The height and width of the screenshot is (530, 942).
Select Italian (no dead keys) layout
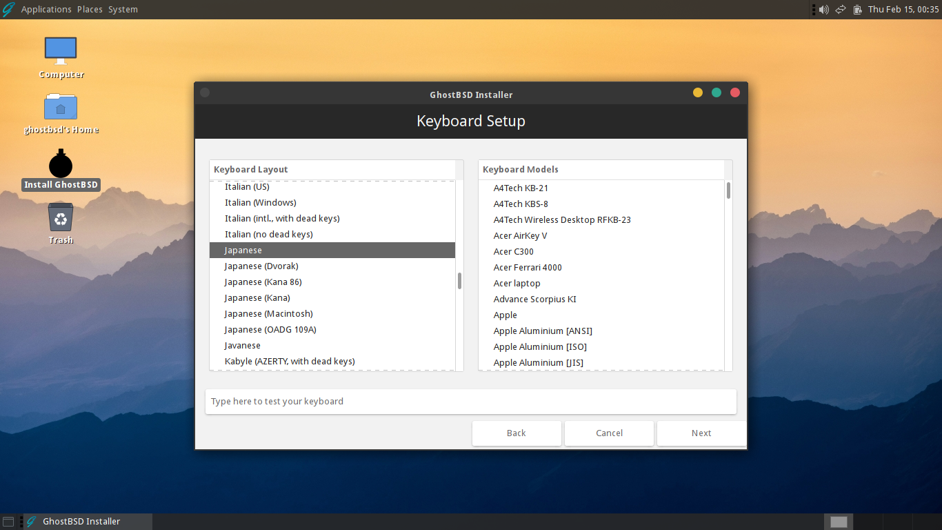coord(332,235)
